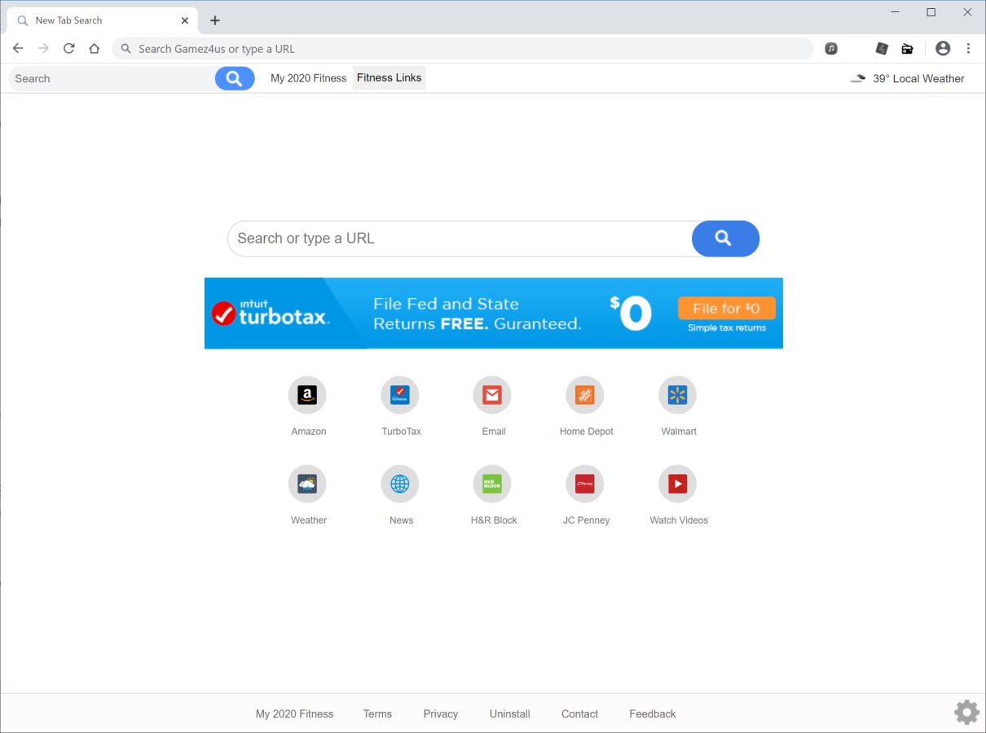Click the File for $0 ad button
Image resolution: width=986 pixels, height=733 pixels.
pyautogui.click(x=726, y=308)
